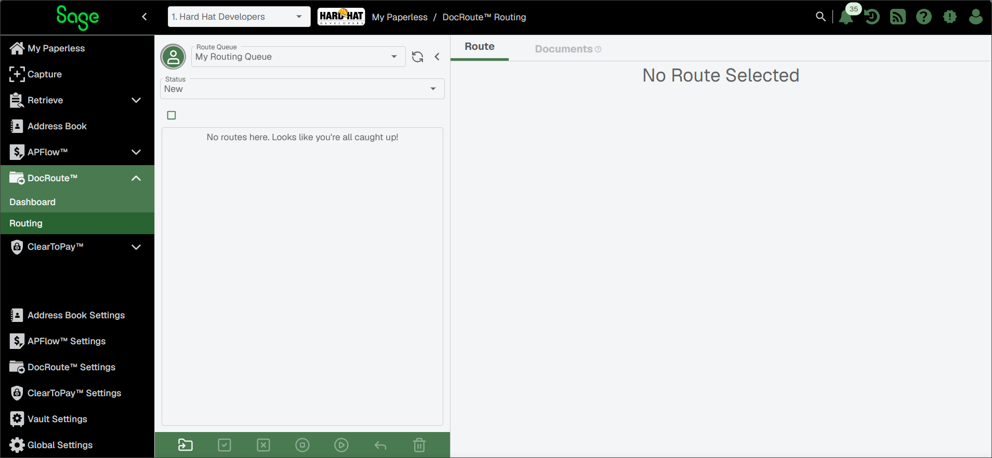Click the move-to-folder icon in the bottom toolbar
992x458 pixels.
pos(186,445)
